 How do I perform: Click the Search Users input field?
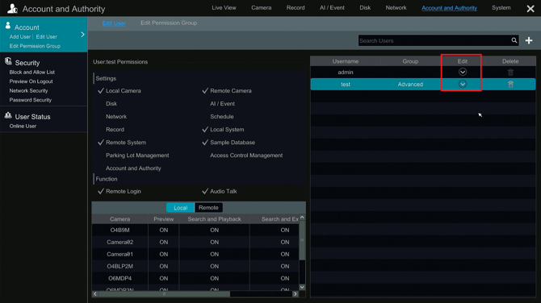(x=434, y=40)
